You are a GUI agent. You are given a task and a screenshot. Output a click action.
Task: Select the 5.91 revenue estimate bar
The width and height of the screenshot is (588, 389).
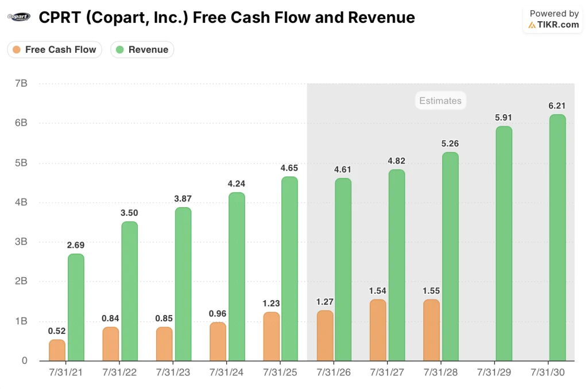coord(504,244)
